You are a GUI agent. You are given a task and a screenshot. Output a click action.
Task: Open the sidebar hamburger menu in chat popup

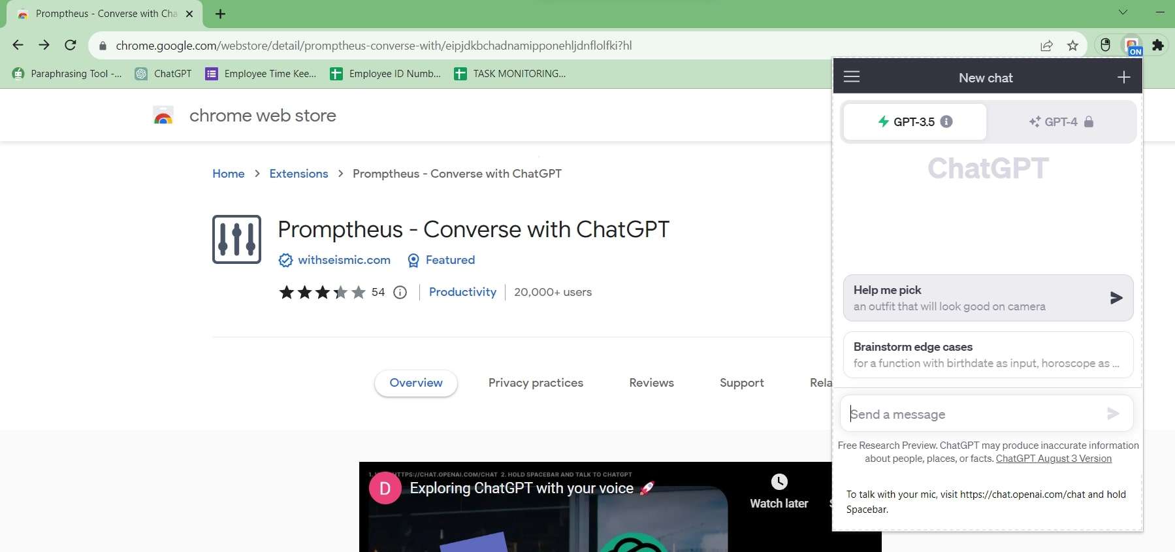(x=852, y=77)
